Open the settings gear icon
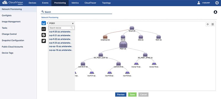 click(x=217, y=3)
